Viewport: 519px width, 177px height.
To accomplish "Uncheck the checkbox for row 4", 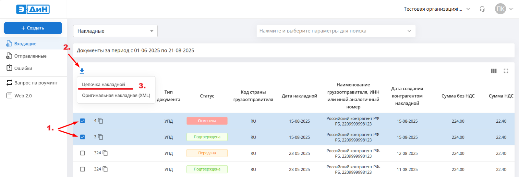I will click(82, 121).
